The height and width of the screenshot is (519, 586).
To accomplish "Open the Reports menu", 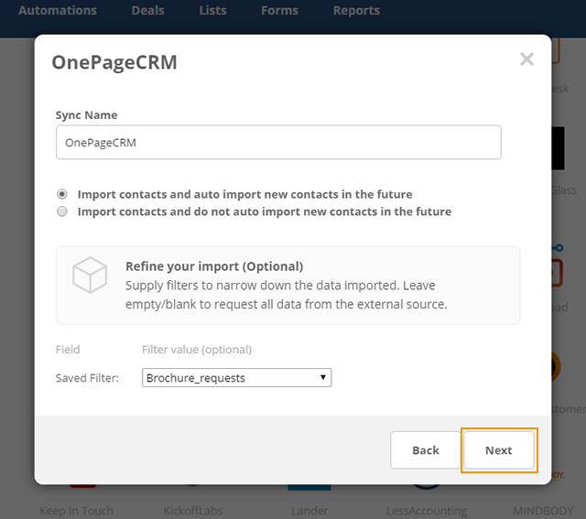I will [356, 10].
